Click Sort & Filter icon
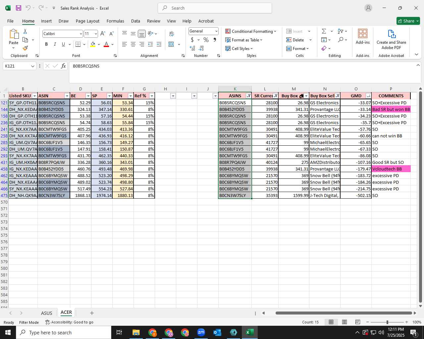The width and height of the screenshot is (424, 339). click(x=341, y=31)
